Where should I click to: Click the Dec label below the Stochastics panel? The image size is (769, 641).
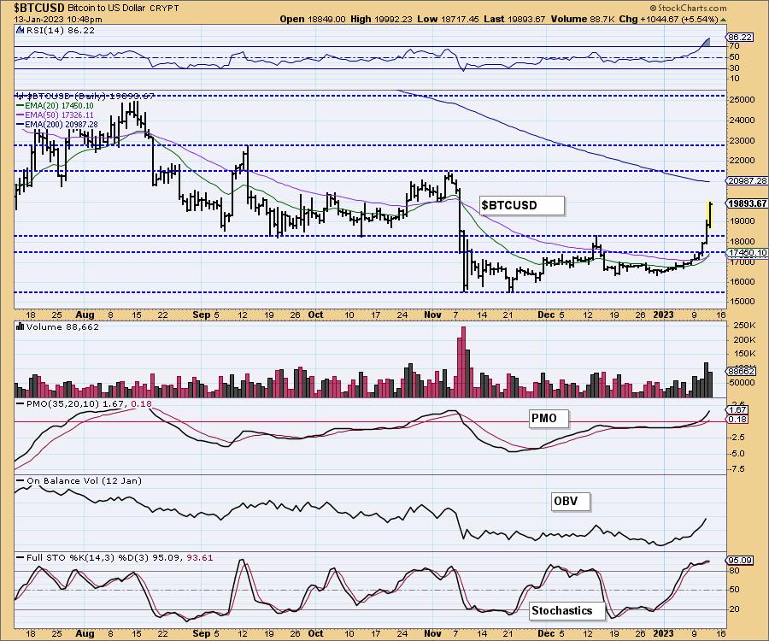(x=546, y=633)
